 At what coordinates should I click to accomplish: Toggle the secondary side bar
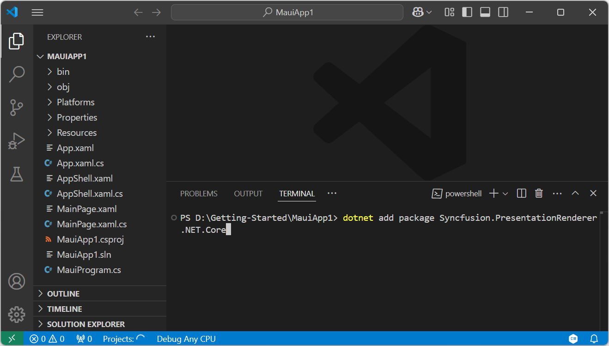(x=503, y=12)
